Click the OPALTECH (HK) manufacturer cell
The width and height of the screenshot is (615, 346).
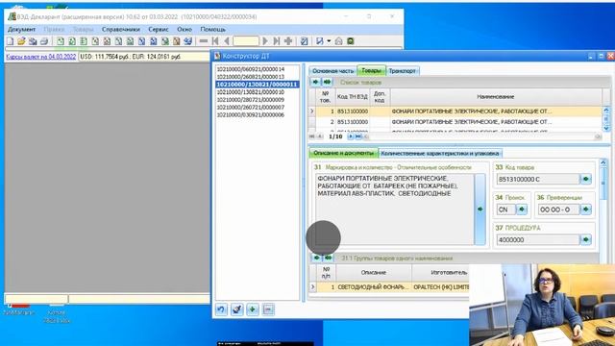pos(440,287)
